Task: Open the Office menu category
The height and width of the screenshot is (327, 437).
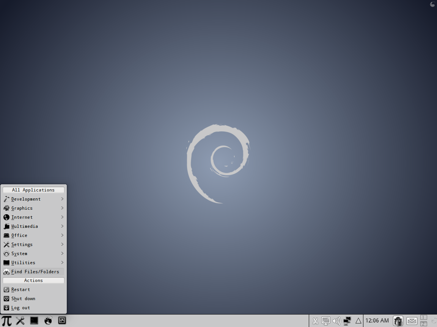Action: pyautogui.click(x=33, y=235)
